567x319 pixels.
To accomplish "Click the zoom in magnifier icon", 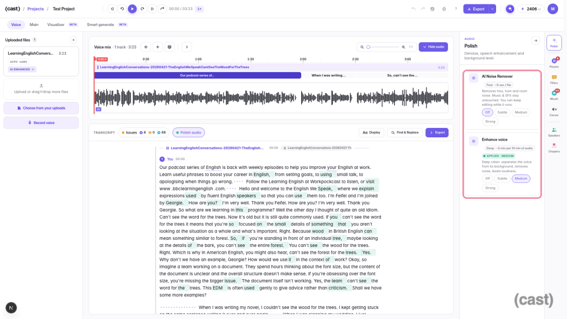I will tap(404, 47).
